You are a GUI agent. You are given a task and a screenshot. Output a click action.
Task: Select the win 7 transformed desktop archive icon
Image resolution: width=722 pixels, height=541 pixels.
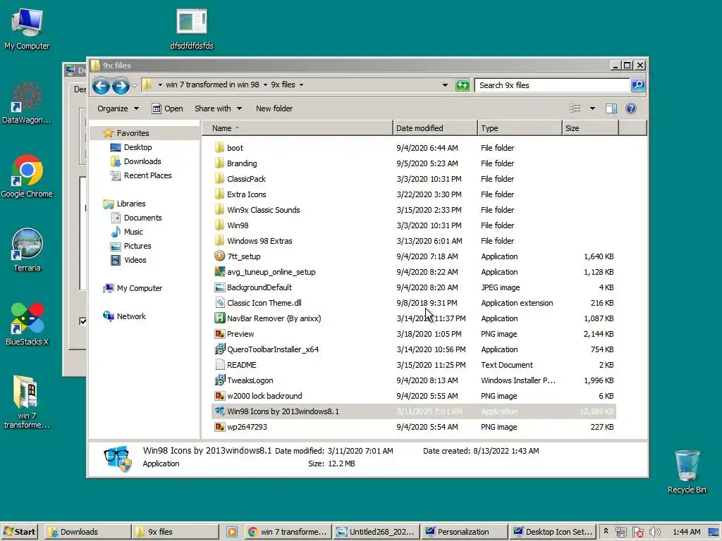(27, 402)
